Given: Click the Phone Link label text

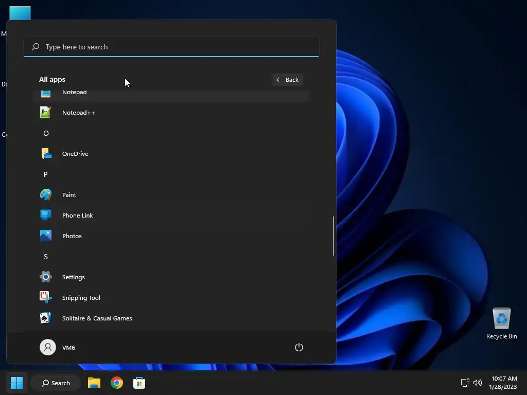Looking at the screenshot, I should click(77, 216).
